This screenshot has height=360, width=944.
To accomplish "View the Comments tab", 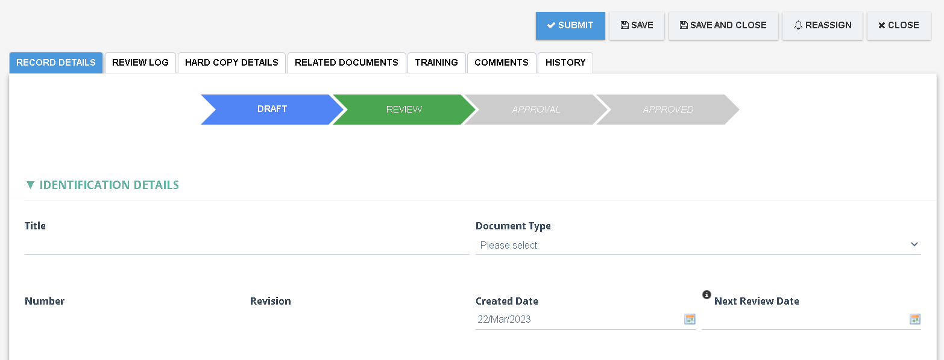I will [x=502, y=63].
